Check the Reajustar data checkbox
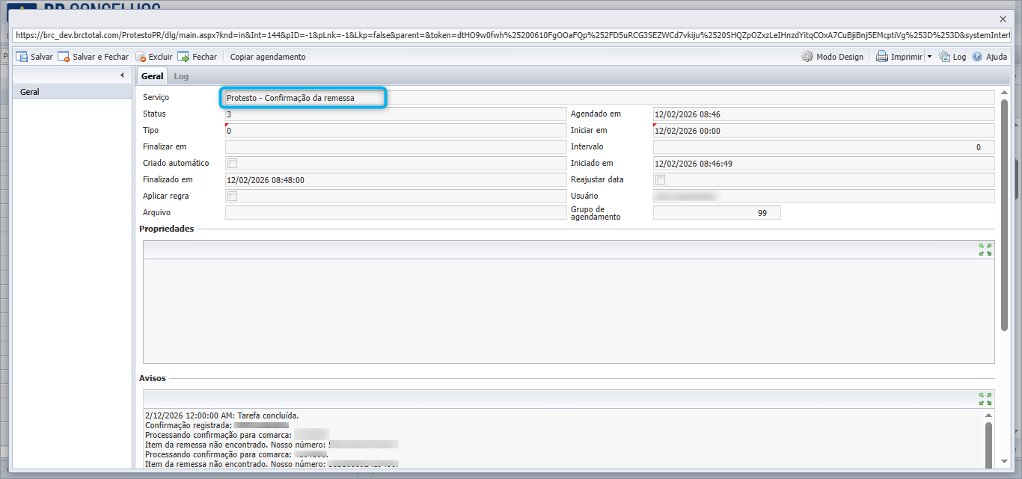Screen dimensions: 1022x479 click(x=660, y=179)
